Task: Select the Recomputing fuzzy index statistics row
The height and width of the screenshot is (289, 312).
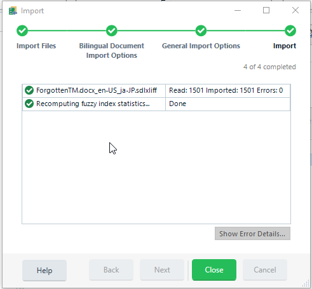Action: coord(156,104)
